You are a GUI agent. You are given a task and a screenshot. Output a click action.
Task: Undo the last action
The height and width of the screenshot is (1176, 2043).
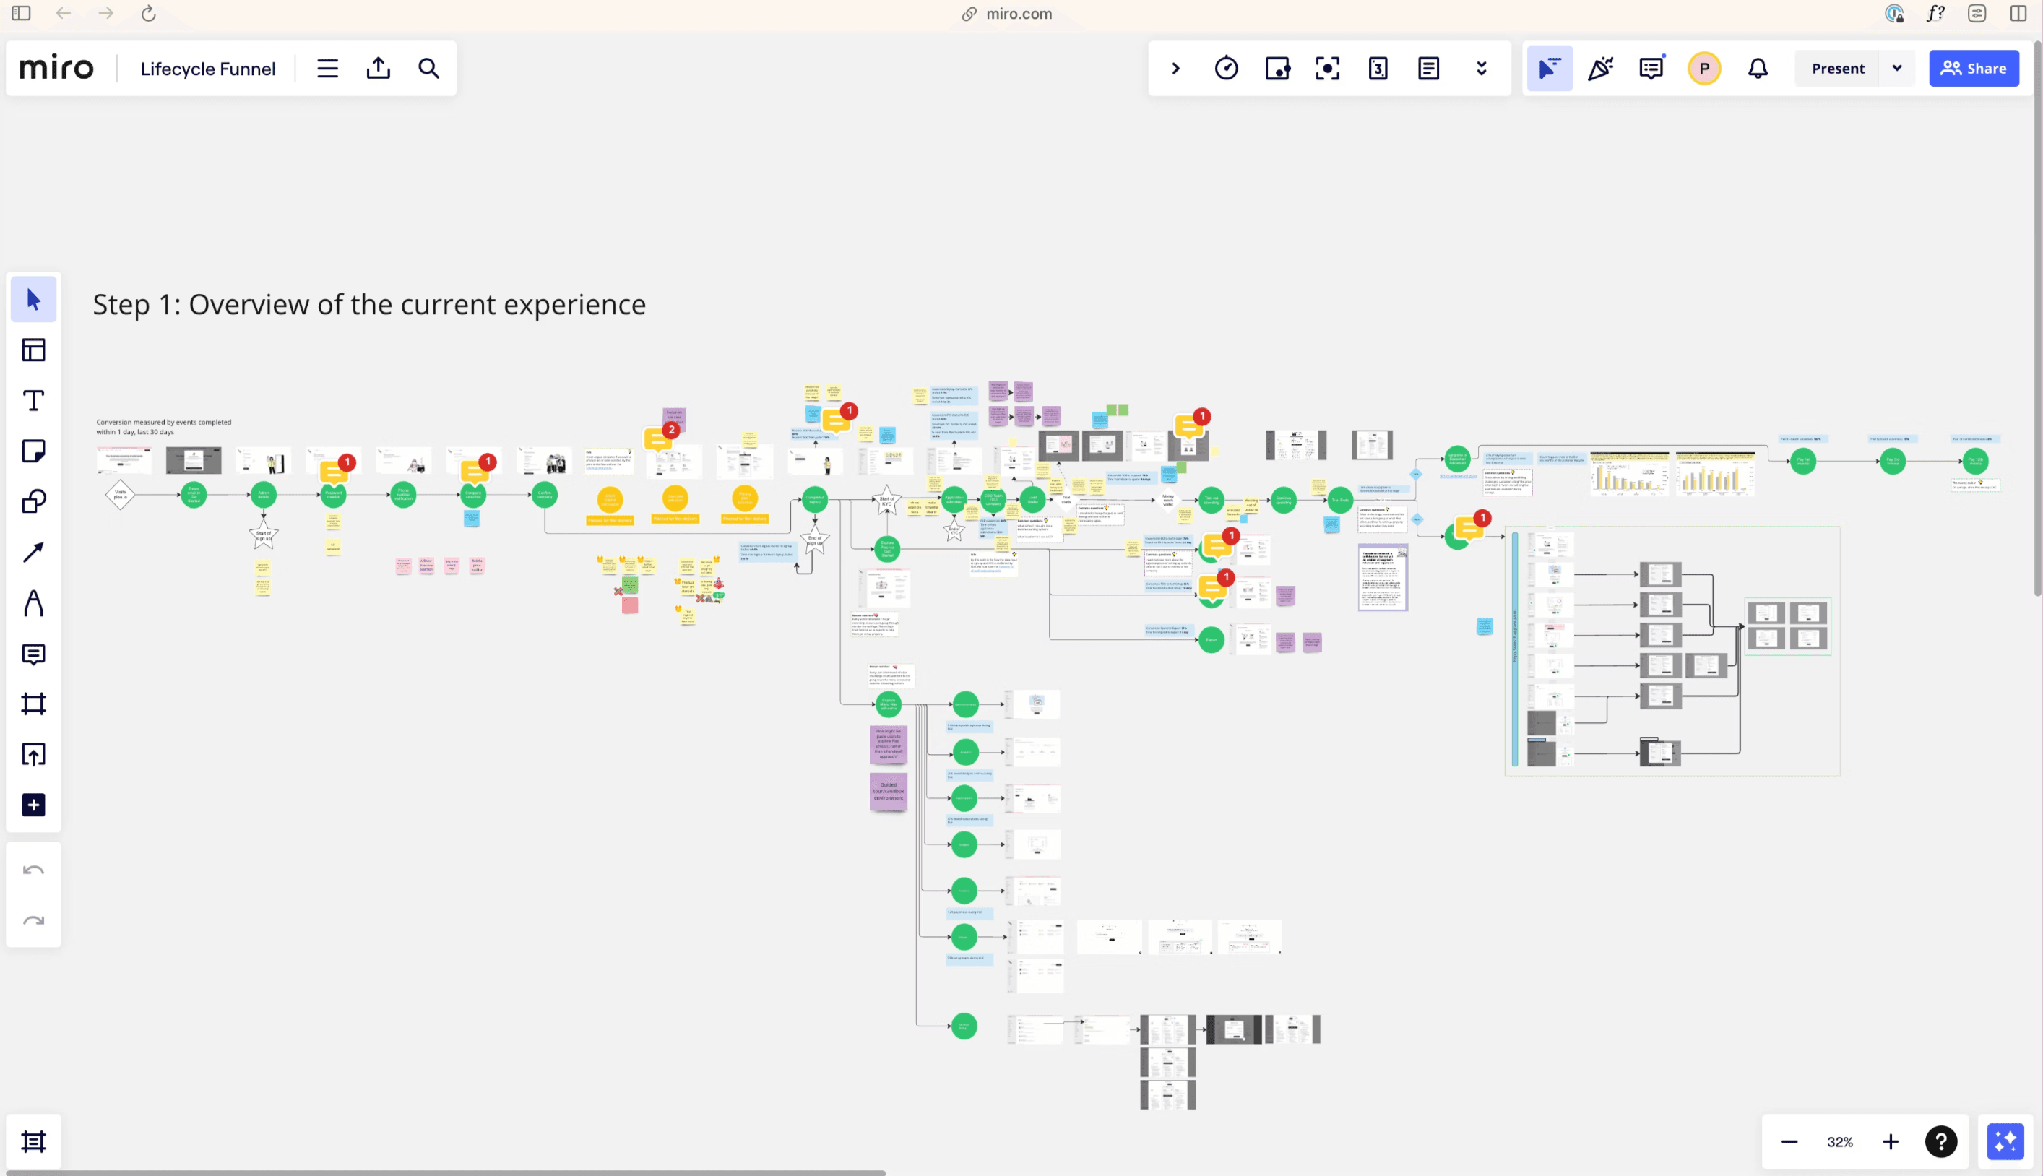pos(33,870)
